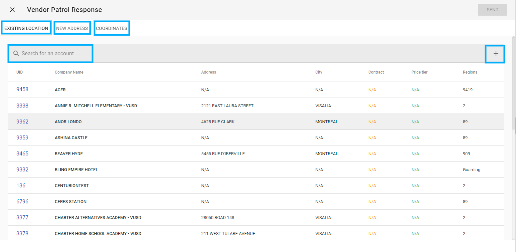Screen dimensions: 516x252
Task: Click the plus icon to add an account
Action: (495, 54)
